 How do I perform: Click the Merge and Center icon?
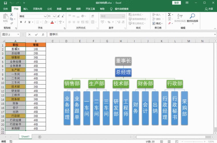point(93,22)
